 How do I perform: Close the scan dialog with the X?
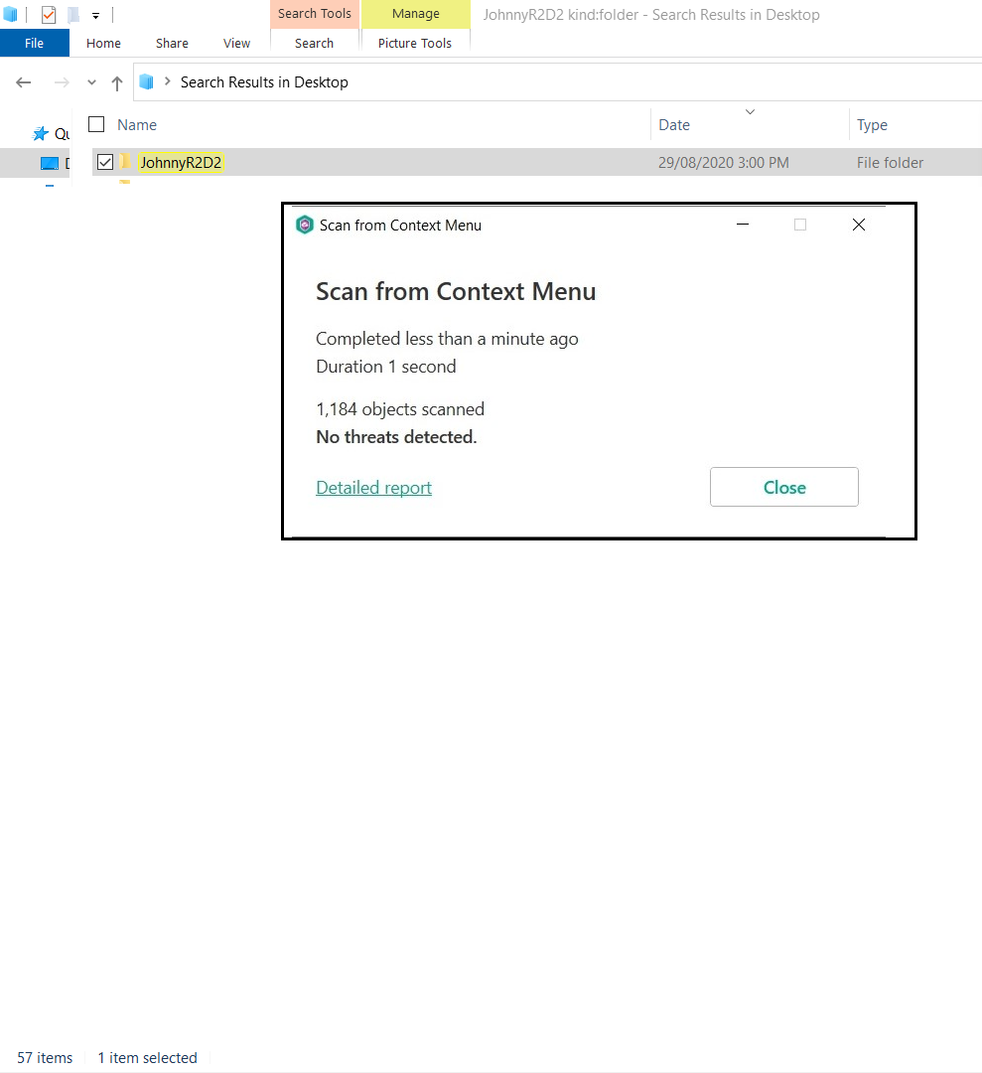click(x=859, y=225)
